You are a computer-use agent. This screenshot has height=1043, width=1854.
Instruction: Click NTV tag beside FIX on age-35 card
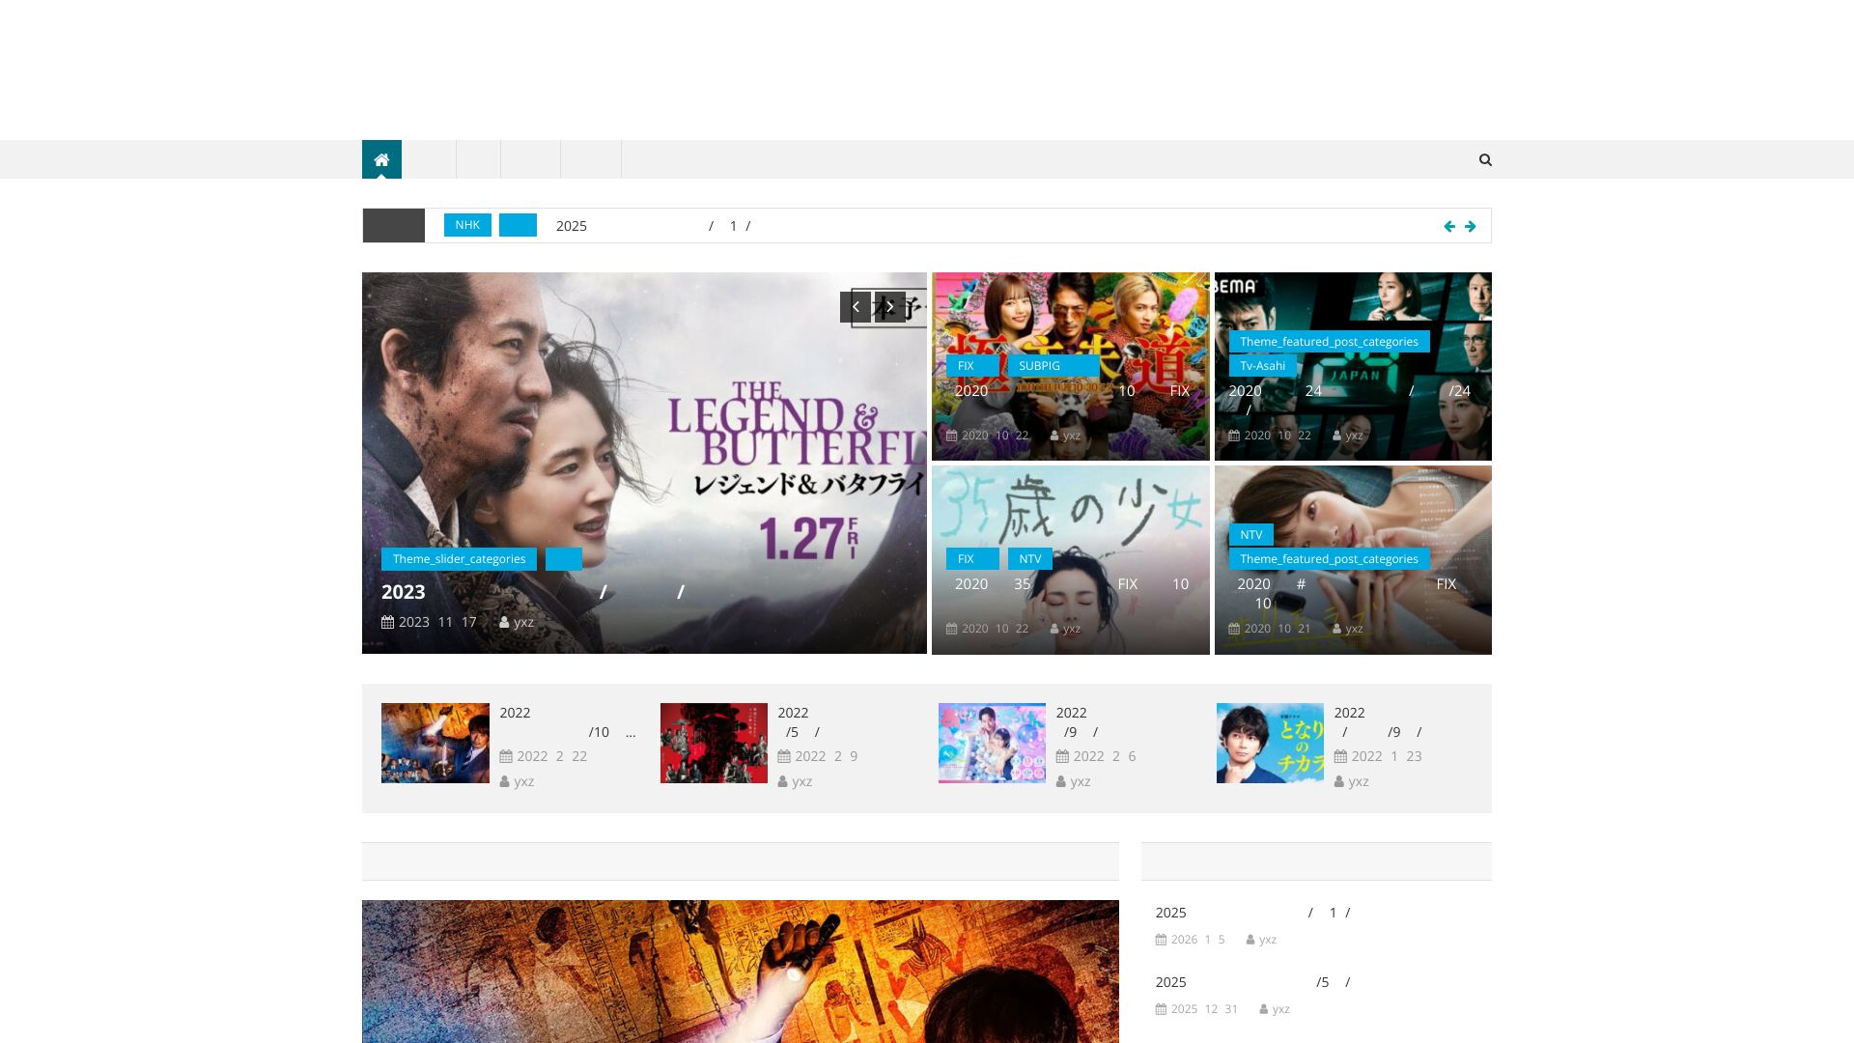1030,559
